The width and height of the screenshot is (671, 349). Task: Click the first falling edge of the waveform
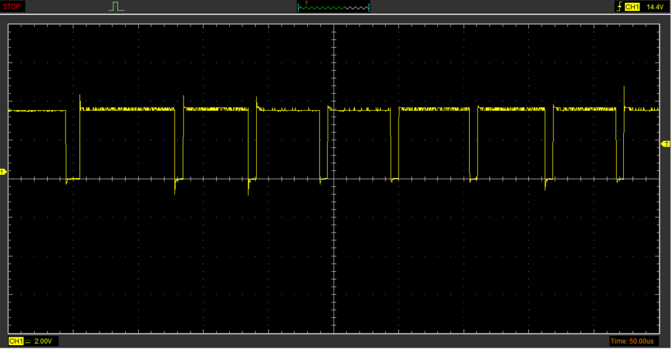tap(66, 144)
